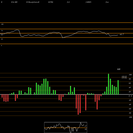The height and width of the screenshot is (133, 133).
Task: Click the RSI axis label 70
Action: tap(2, 31)
